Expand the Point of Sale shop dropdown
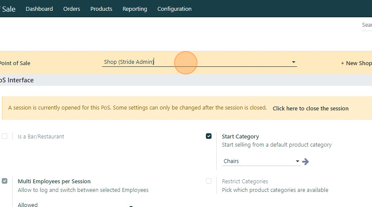The image size is (372, 207). [x=294, y=62]
